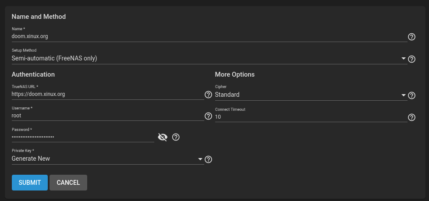Click Connect Timeout help icon
The image size is (429, 201).
click(411, 117)
